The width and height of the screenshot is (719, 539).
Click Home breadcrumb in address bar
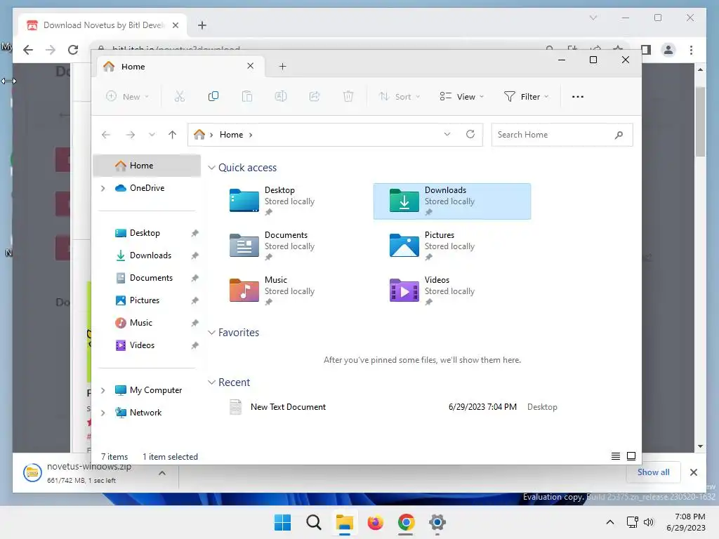pyautogui.click(x=231, y=135)
